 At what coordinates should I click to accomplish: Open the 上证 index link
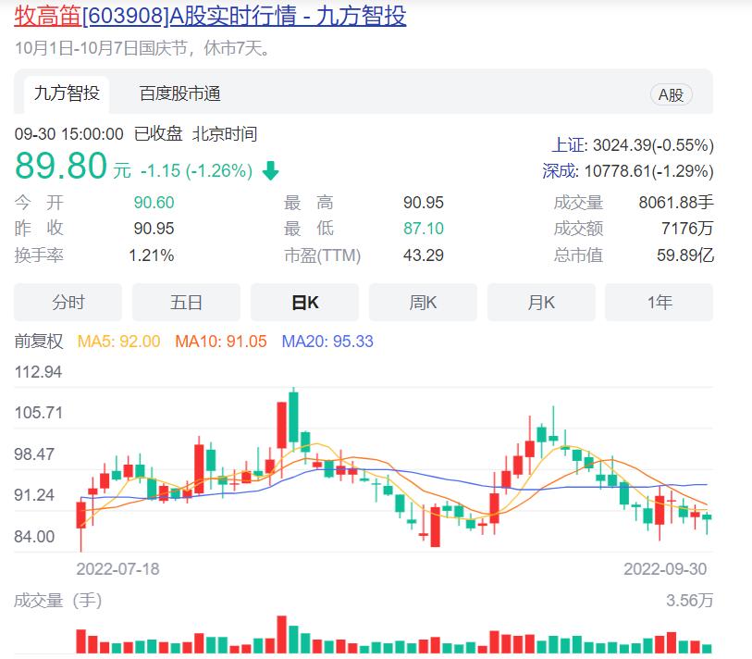[569, 145]
